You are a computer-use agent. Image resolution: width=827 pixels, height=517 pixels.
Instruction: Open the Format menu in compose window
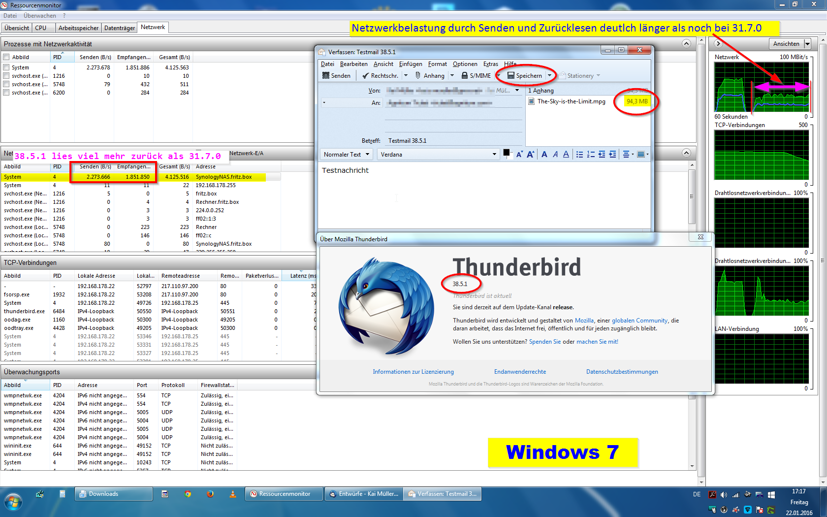tap(438, 64)
